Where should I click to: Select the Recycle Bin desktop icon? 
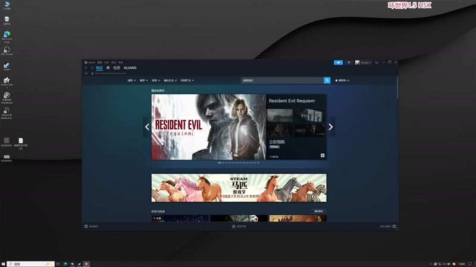tap(7, 20)
